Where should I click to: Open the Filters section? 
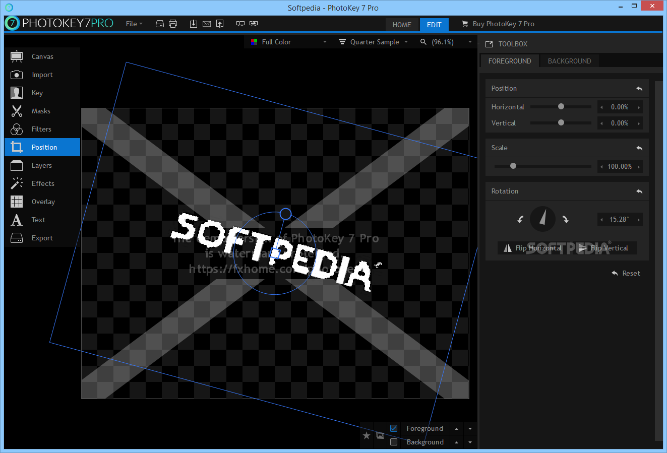pyautogui.click(x=42, y=129)
